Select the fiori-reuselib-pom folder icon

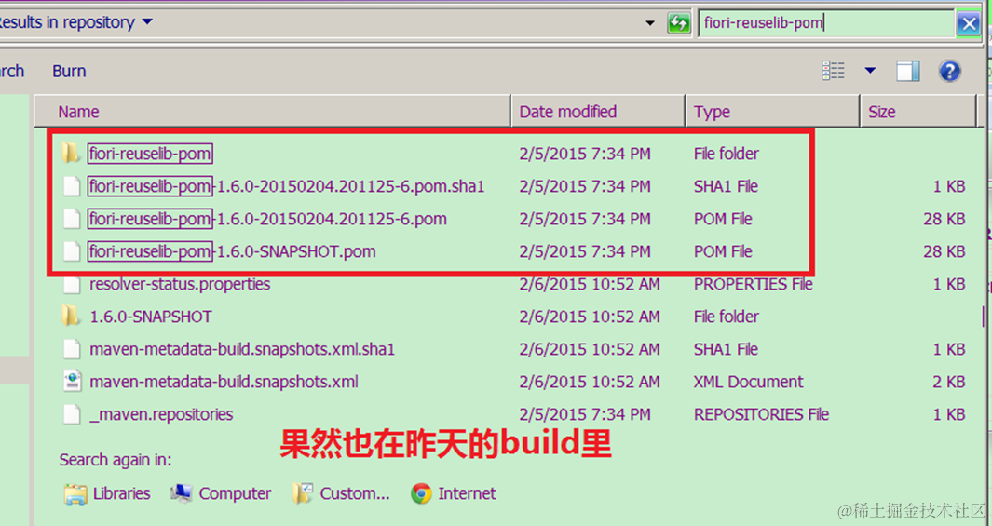pyautogui.click(x=71, y=153)
